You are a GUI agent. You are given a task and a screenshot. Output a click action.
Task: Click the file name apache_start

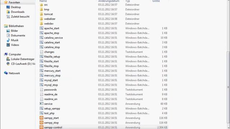pyautogui.click(x=52, y=28)
